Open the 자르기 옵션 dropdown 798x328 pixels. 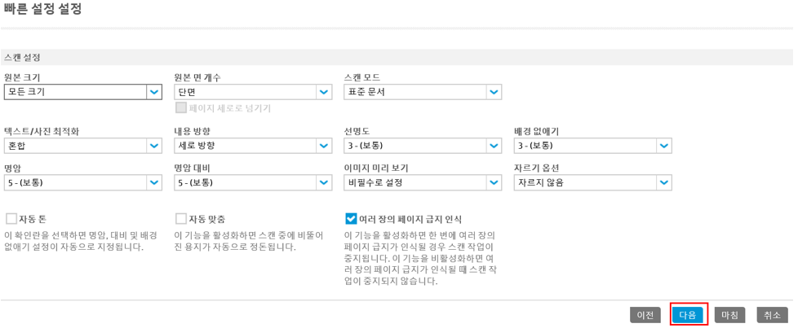point(663,183)
